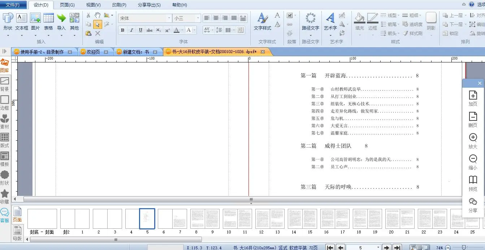This screenshot has height=250, width=485.
Task: Expand the 宋体 font name dropdown
Action: point(169,18)
